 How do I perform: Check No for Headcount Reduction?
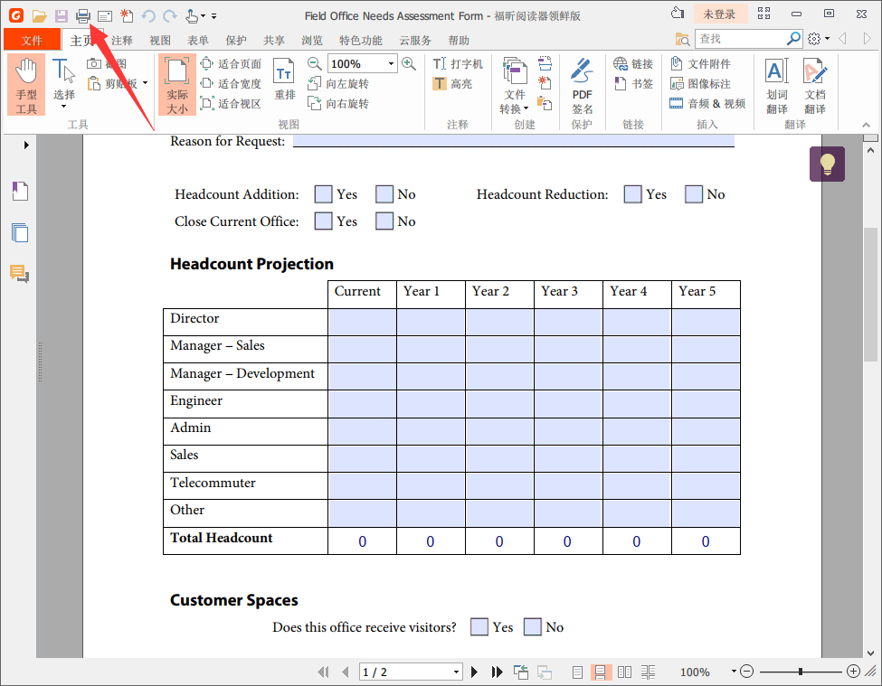tap(694, 194)
